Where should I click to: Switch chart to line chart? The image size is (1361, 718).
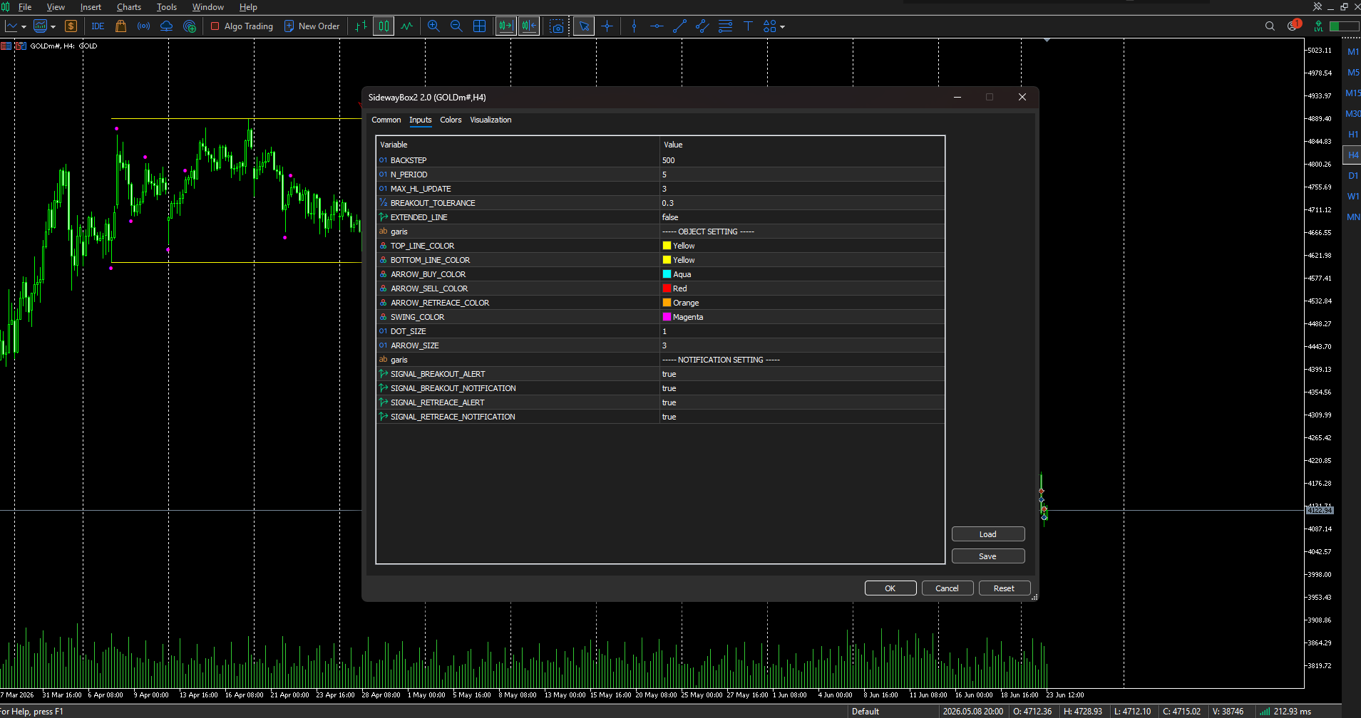click(x=407, y=26)
